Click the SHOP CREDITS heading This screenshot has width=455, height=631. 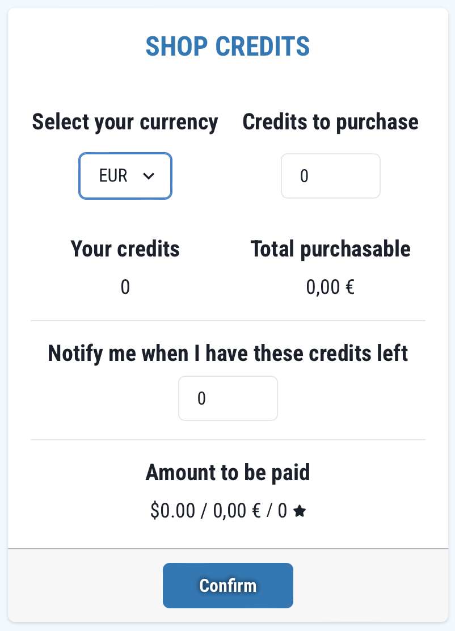pyautogui.click(x=227, y=46)
